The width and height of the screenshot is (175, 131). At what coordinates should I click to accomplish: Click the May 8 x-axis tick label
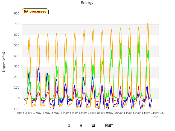[95, 113]
